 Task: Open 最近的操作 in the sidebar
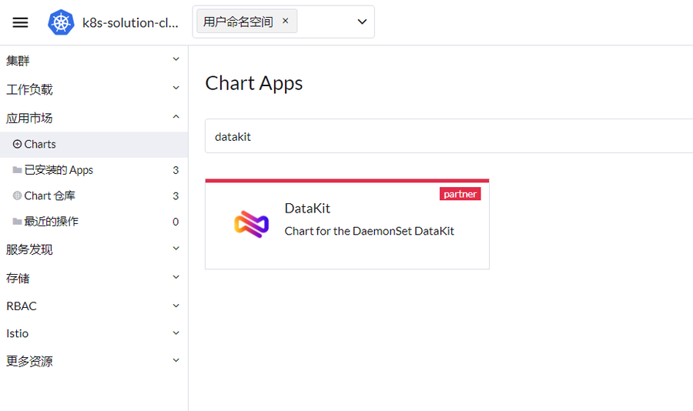[x=94, y=222]
